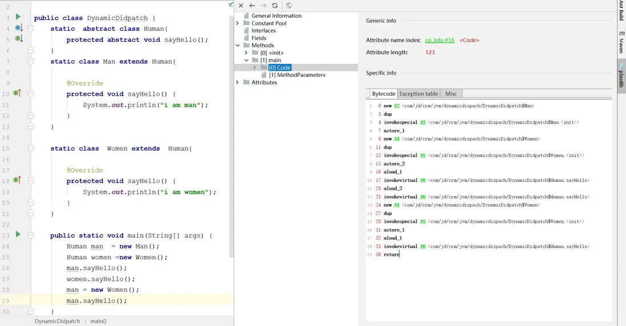This screenshot has height=326, width=626.
Task: Open the Maven side tool window
Action: tap(621, 43)
